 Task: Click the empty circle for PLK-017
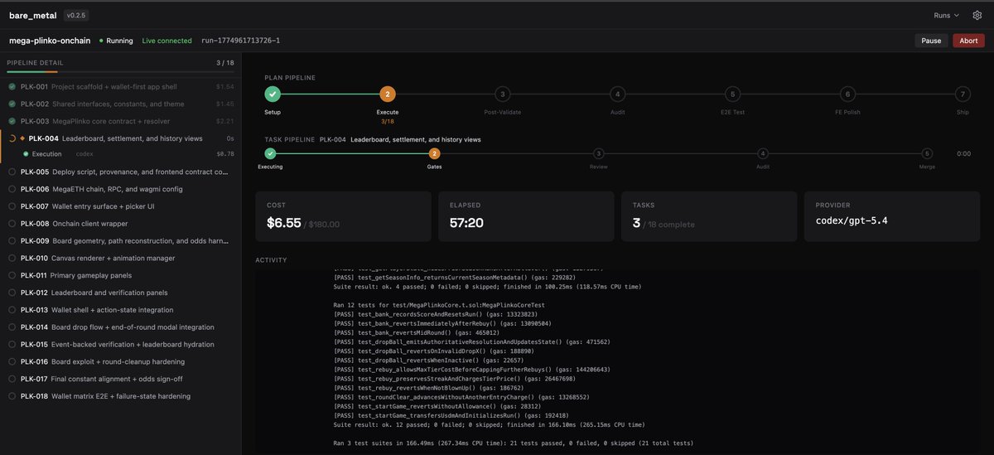(x=12, y=379)
